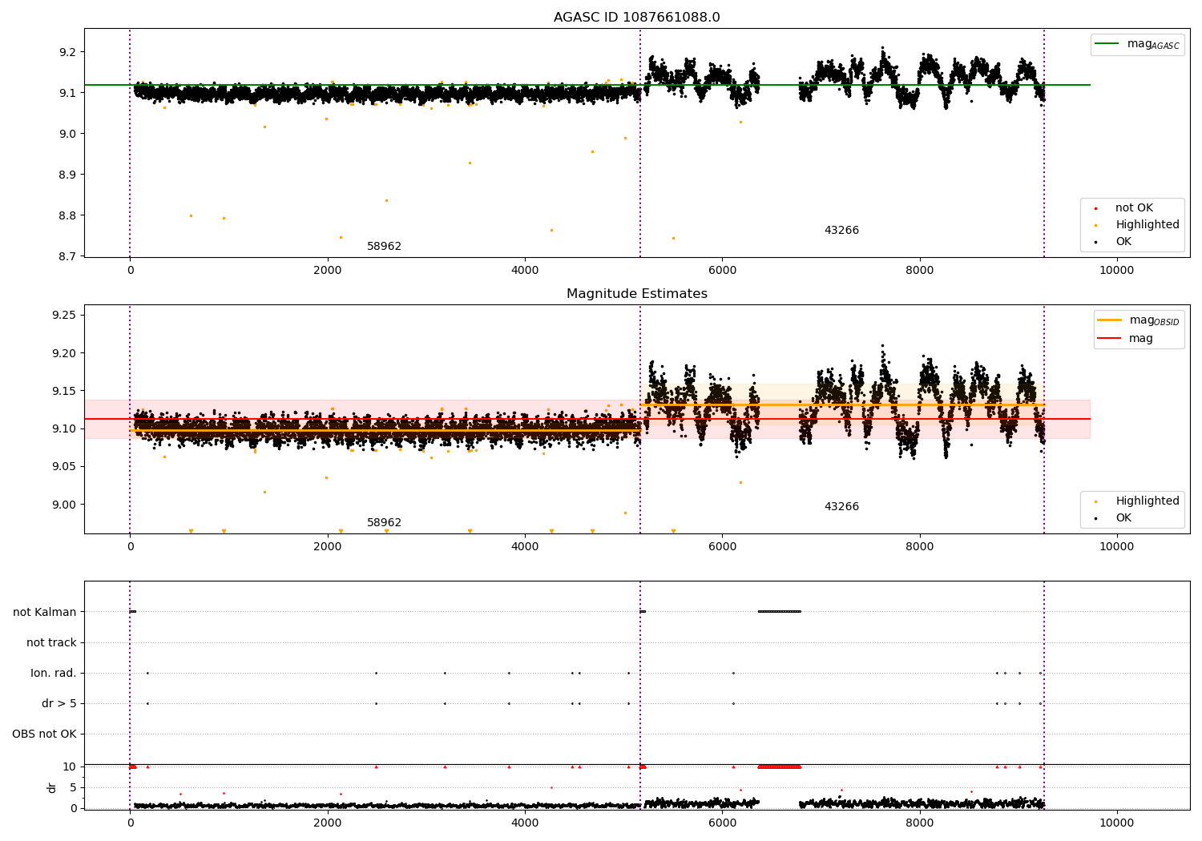The image size is (1202, 841).
Task: Click the orange mag OBSID legend line sample
Action: 1110,320
